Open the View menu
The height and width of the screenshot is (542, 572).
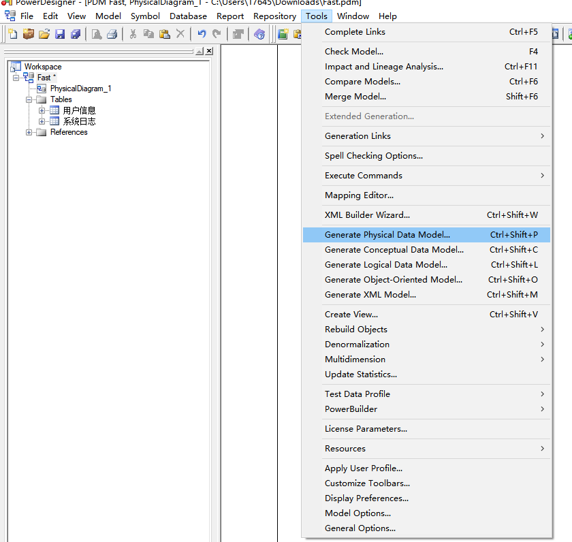[76, 16]
